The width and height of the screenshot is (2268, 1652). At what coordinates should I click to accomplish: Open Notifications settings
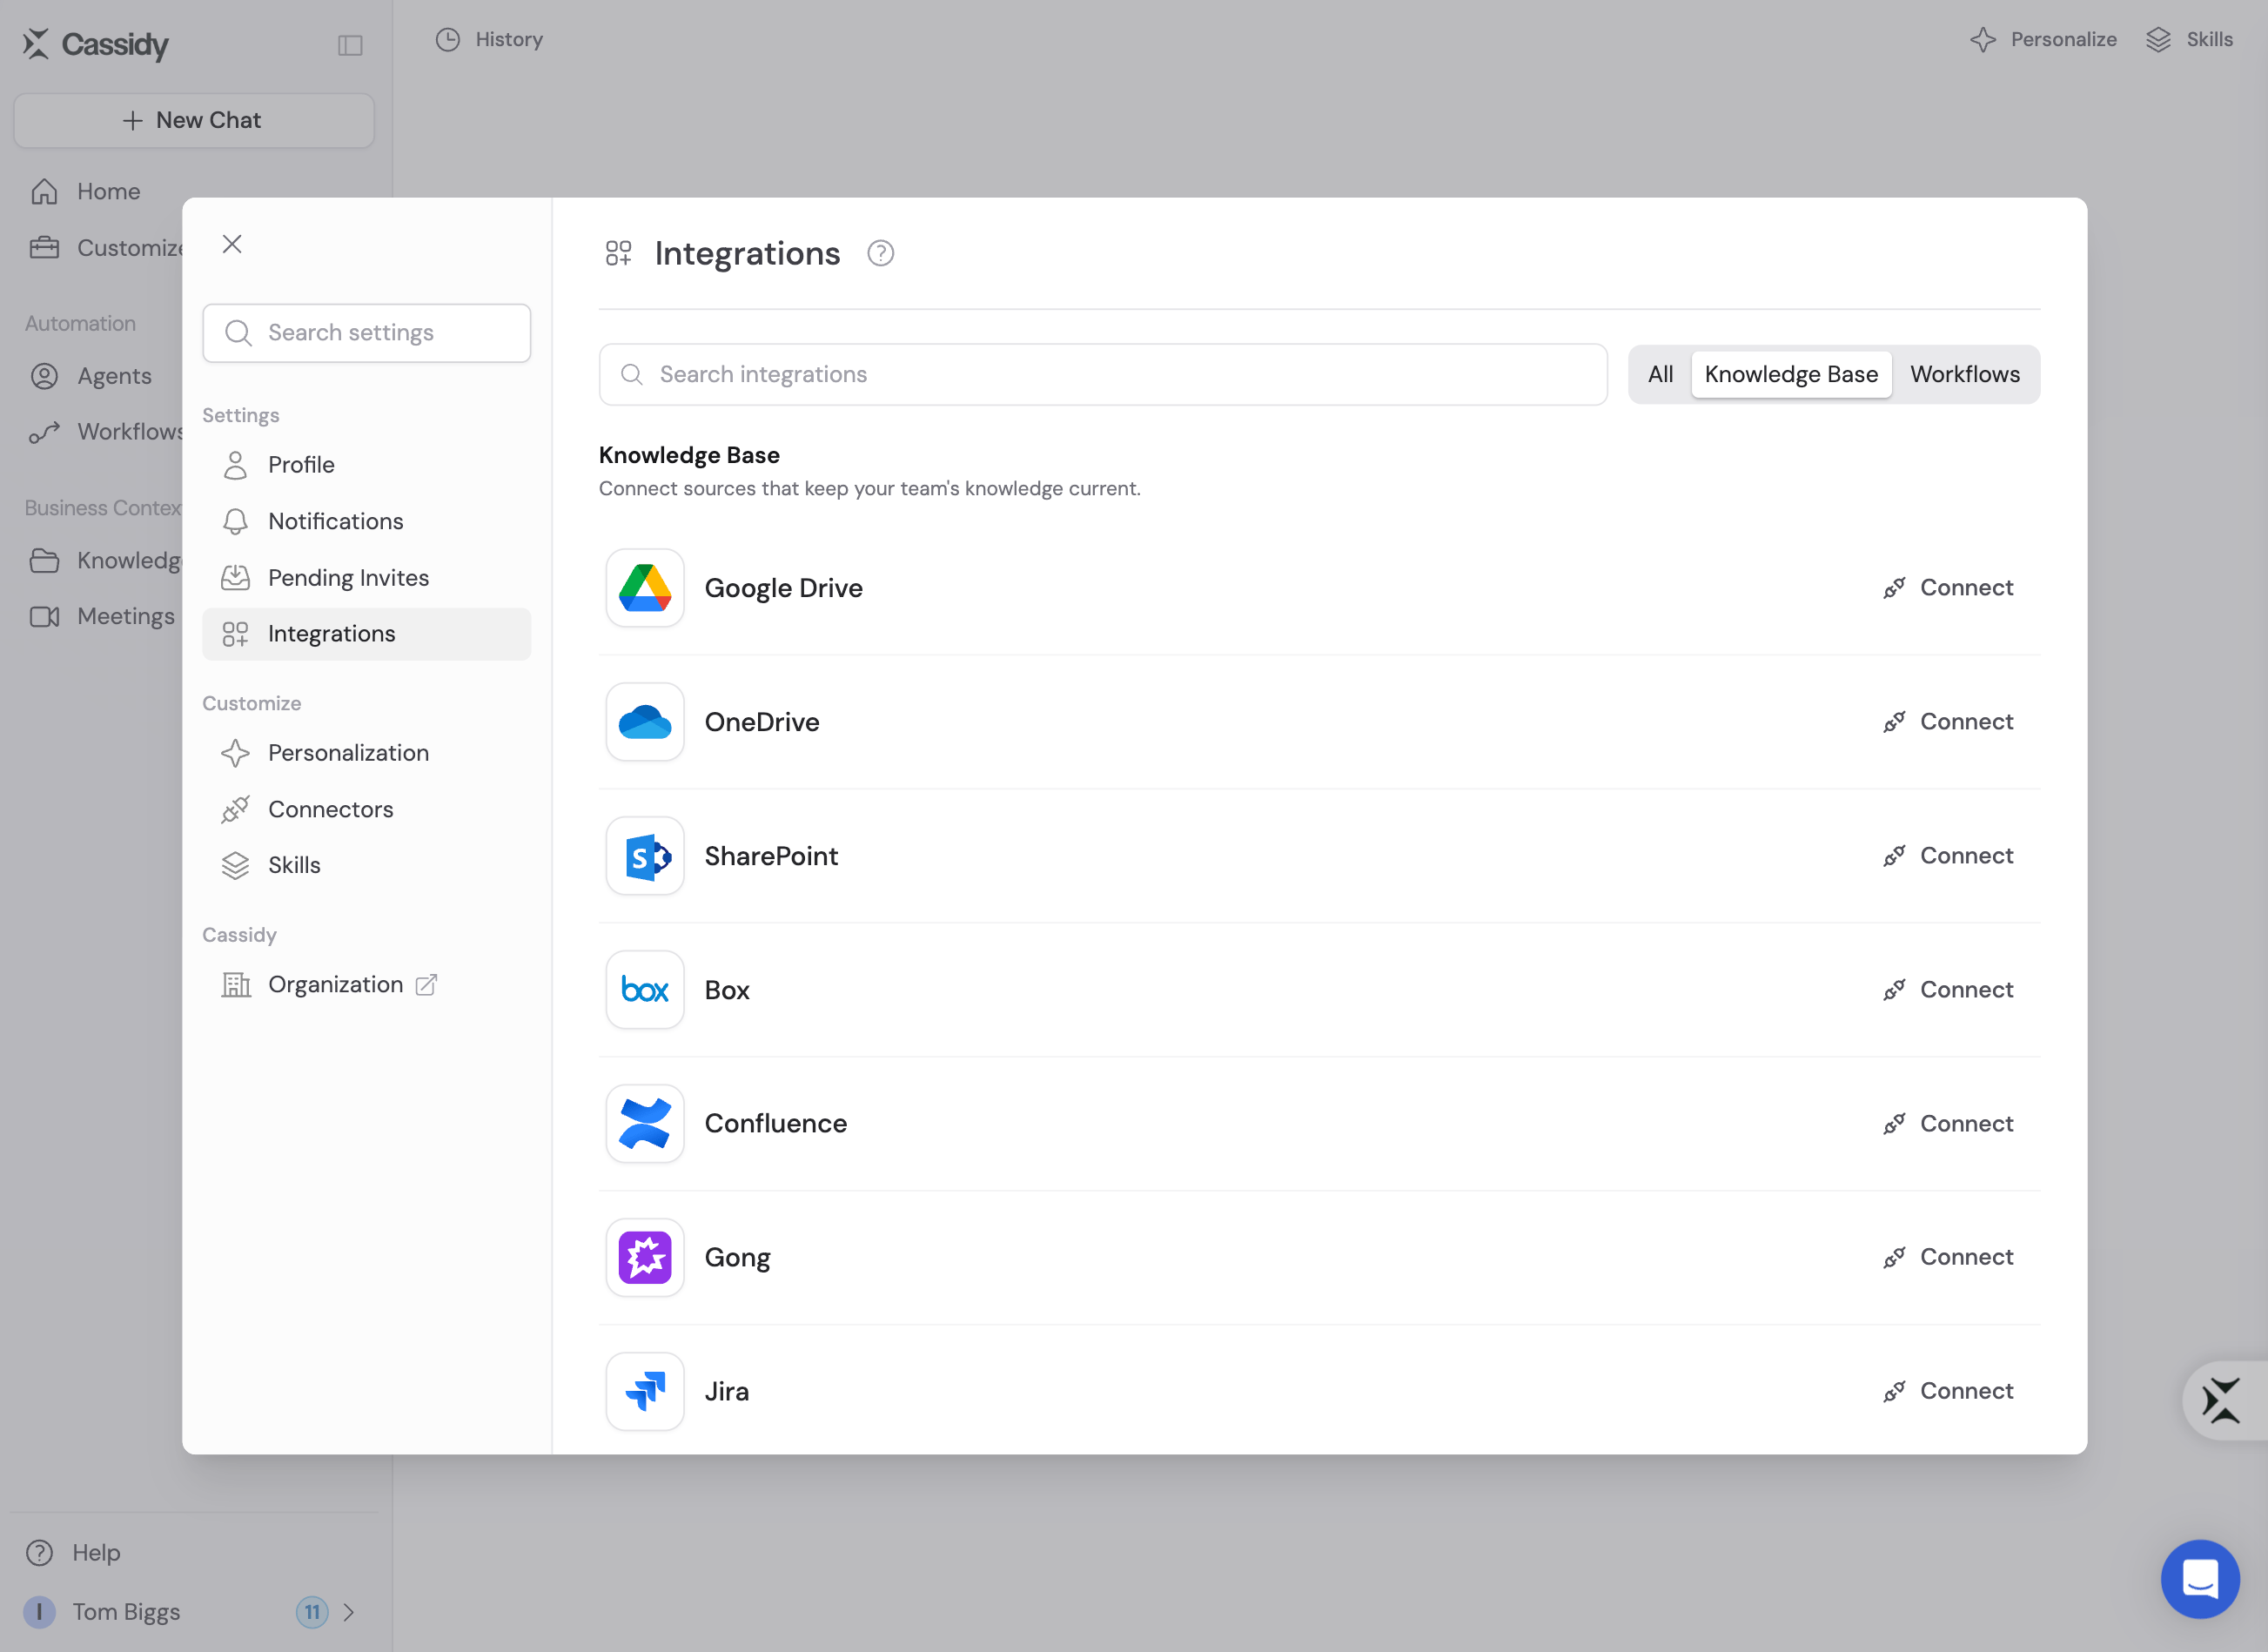point(366,521)
